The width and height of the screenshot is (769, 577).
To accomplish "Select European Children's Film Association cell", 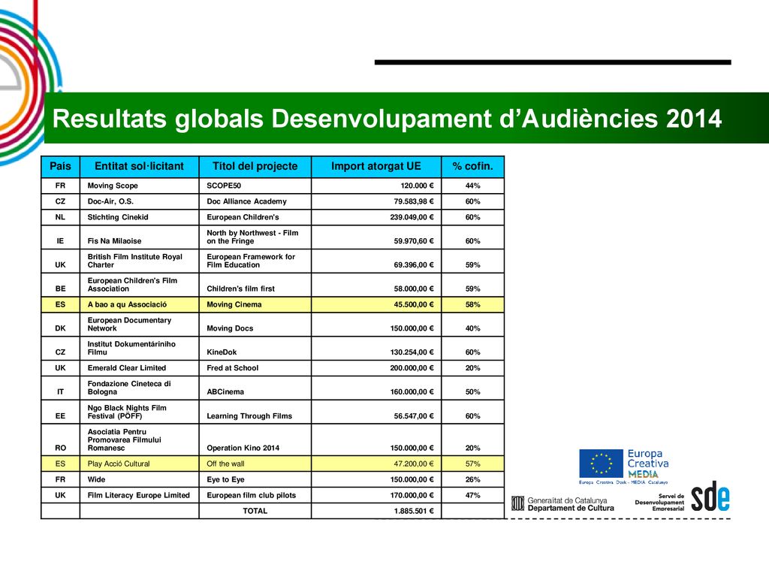I will click(x=139, y=285).
